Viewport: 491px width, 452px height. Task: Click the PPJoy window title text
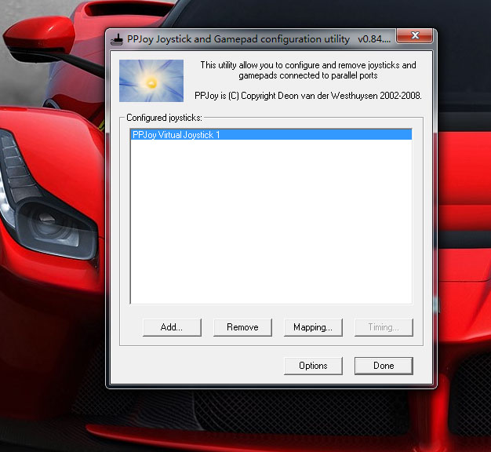[259, 39]
